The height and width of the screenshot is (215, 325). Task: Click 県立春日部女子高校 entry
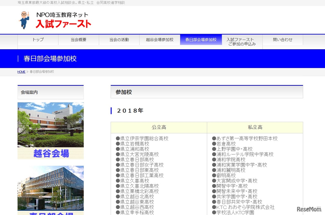140,165
